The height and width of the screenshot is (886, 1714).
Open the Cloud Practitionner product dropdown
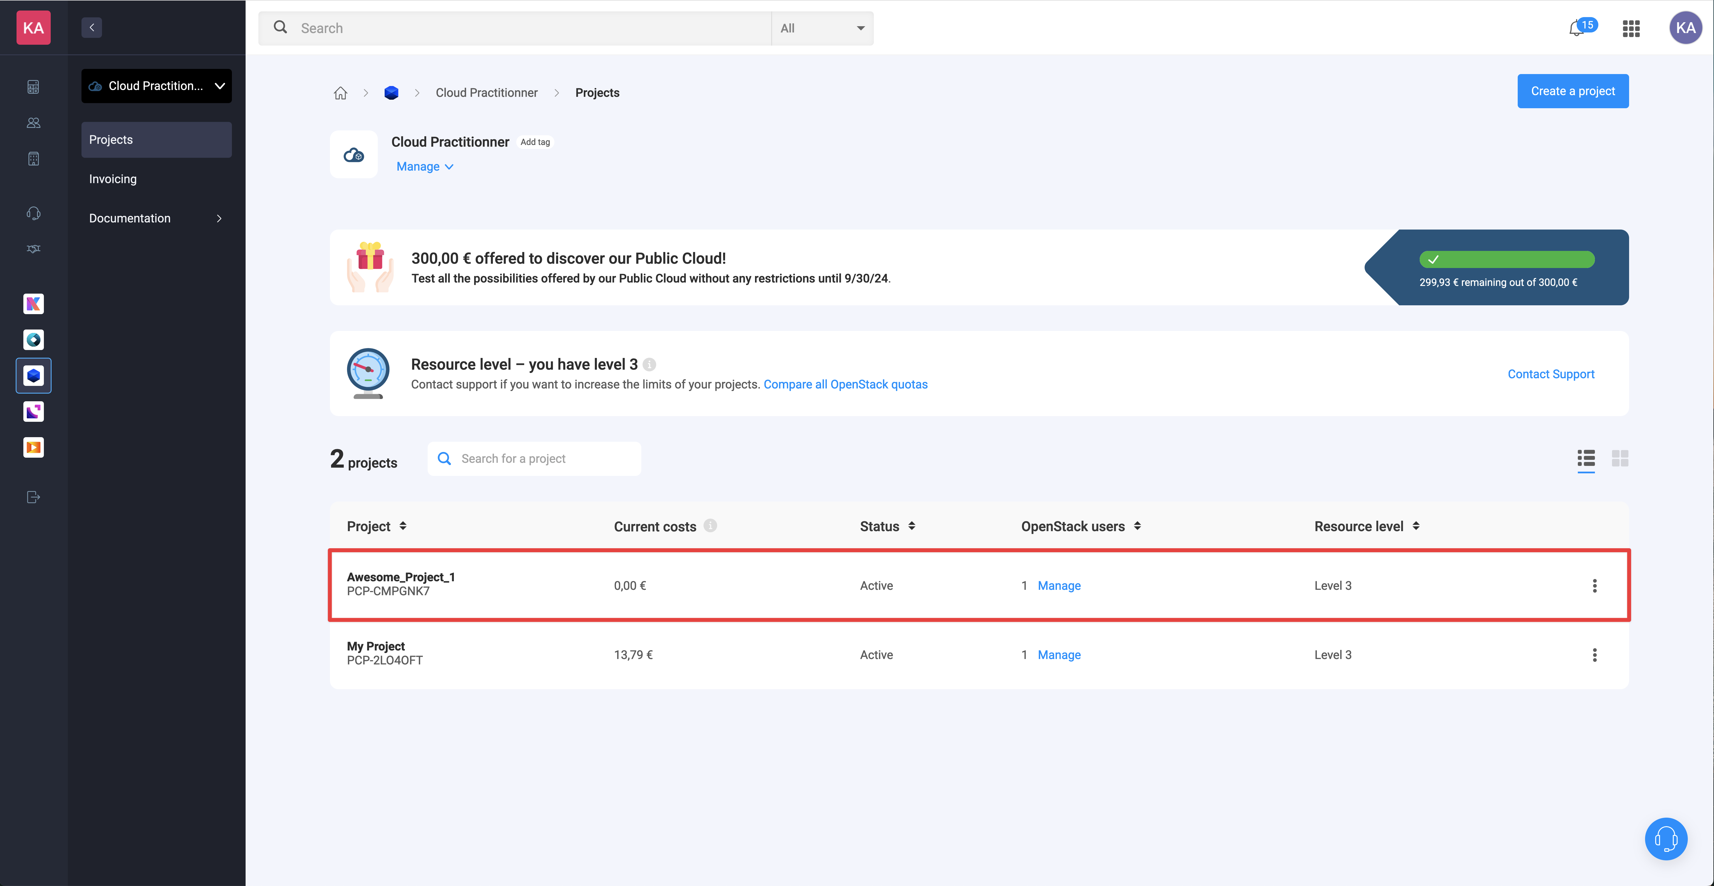156,86
